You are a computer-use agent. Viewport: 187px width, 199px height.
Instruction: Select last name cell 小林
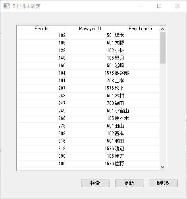(137, 50)
